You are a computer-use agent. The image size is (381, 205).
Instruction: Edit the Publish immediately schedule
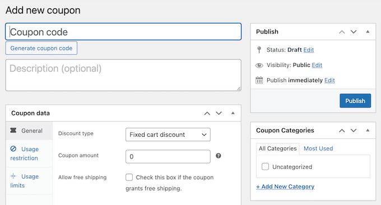pyautogui.click(x=329, y=81)
